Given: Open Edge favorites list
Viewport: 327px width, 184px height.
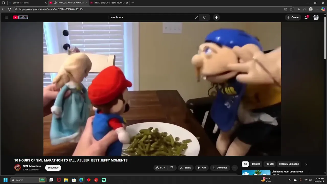Looking at the screenshot, I should pyautogui.click(x=305, y=9).
